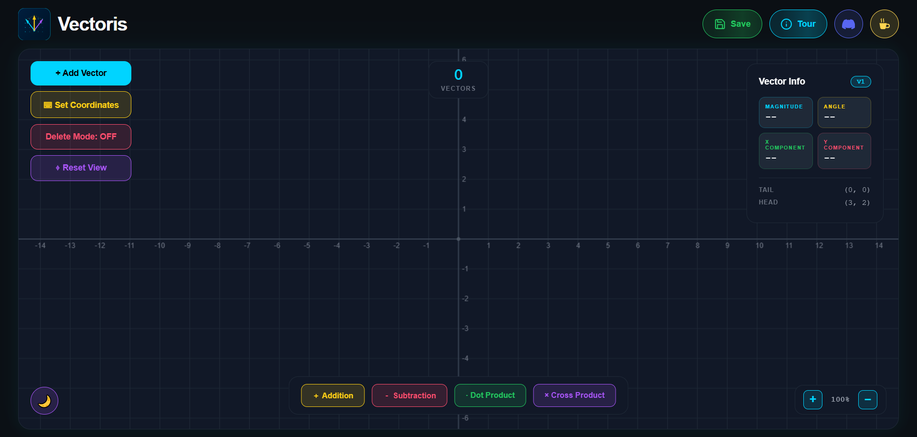Open the Discord link icon
The image size is (917, 437).
click(848, 24)
